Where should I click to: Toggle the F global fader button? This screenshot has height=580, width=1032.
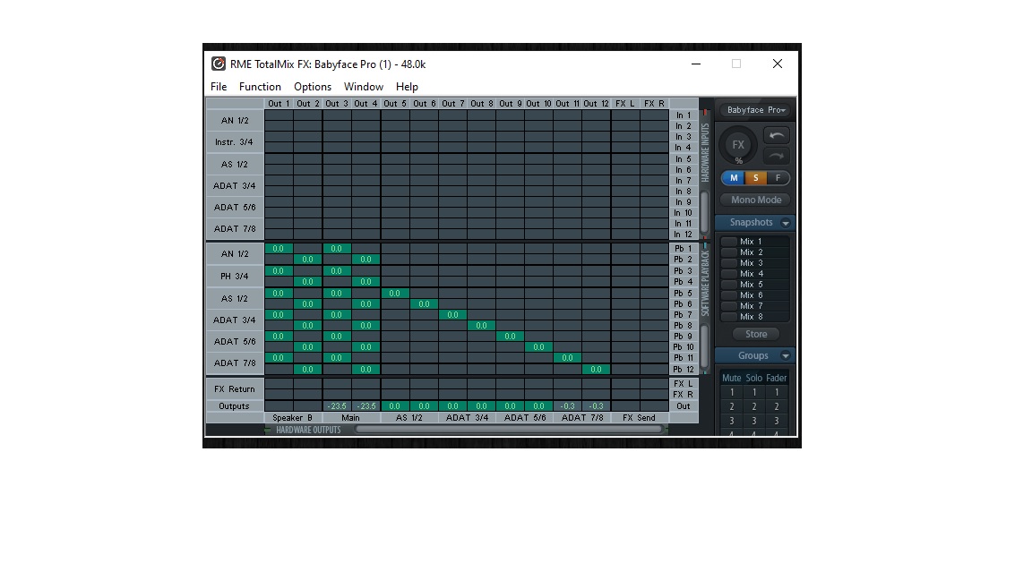(x=778, y=178)
